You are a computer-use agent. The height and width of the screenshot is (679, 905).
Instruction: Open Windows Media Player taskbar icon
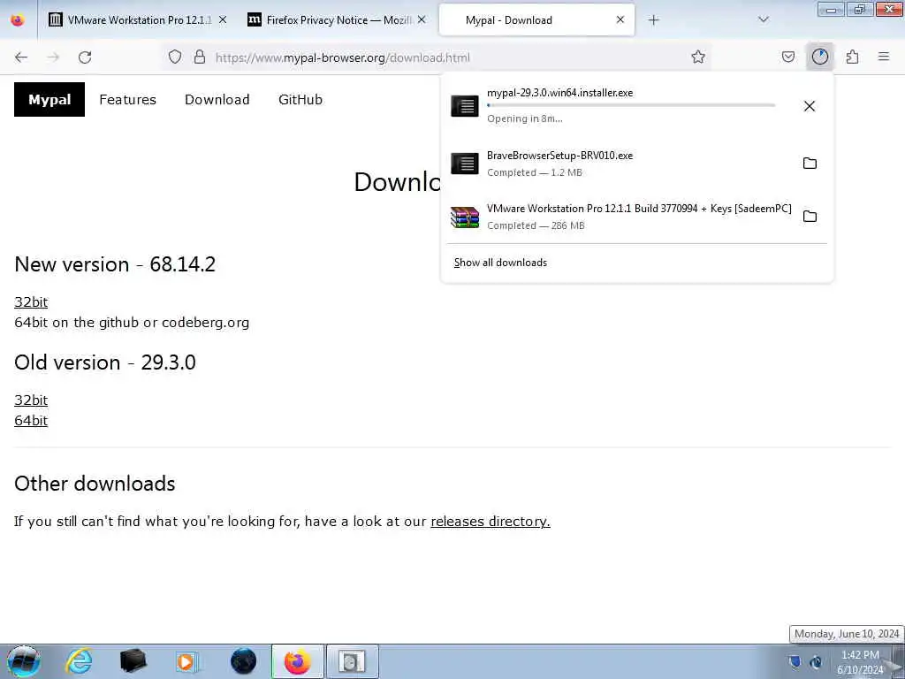[186, 661]
